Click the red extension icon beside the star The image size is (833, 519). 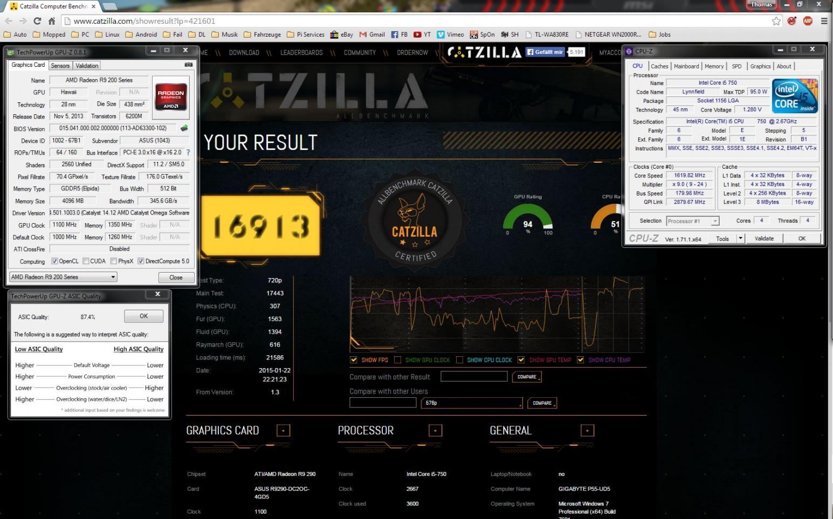[792, 21]
